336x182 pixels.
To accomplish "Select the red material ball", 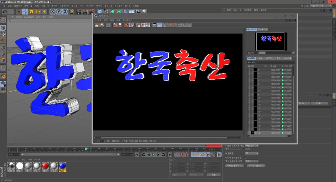I will (x=45, y=166).
